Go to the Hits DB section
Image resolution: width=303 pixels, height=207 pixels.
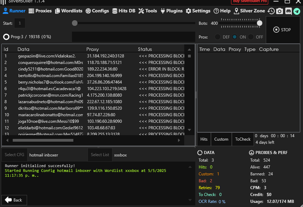pyautogui.click(x=124, y=11)
